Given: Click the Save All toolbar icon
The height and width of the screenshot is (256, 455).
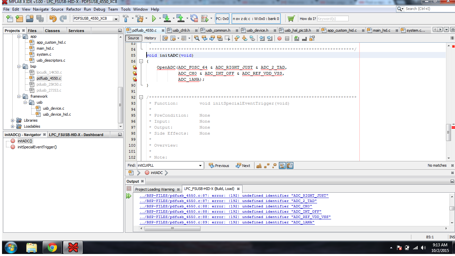Looking at the screenshot, I should pyautogui.click(x=40, y=19).
